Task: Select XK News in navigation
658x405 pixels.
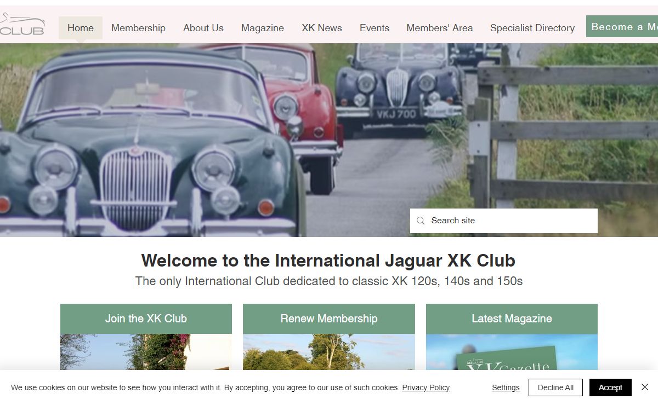Action: 322,28
